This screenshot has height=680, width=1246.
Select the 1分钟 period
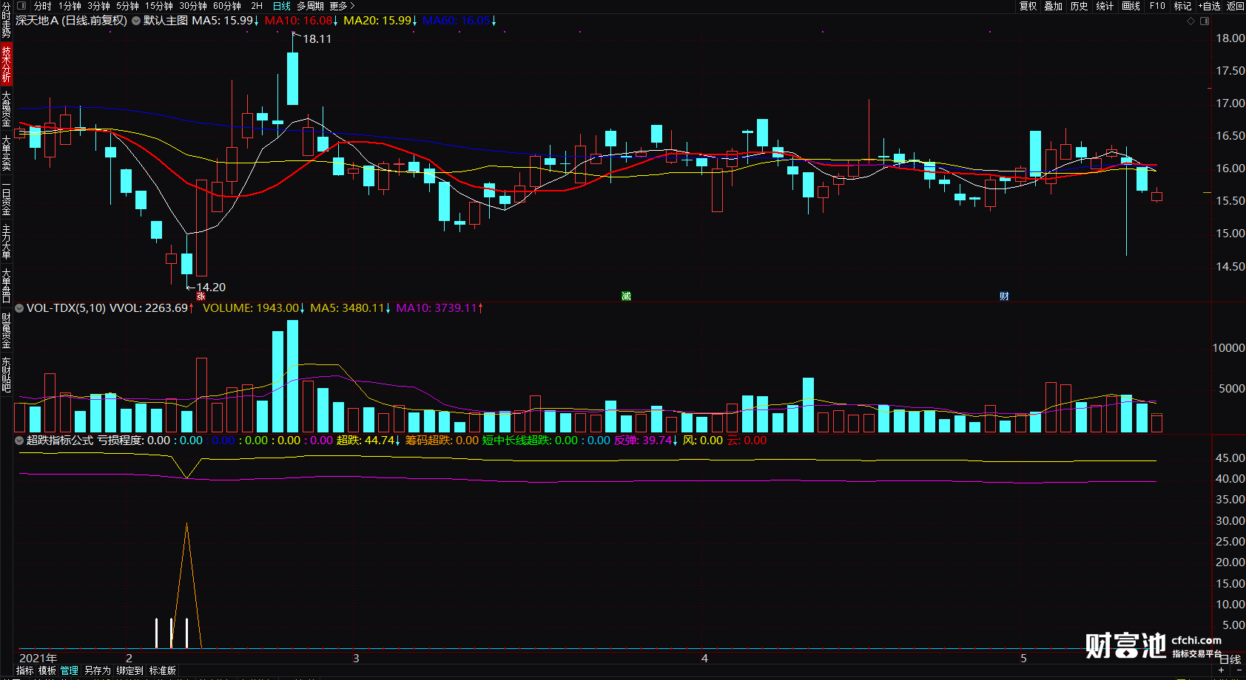[70, 6]
